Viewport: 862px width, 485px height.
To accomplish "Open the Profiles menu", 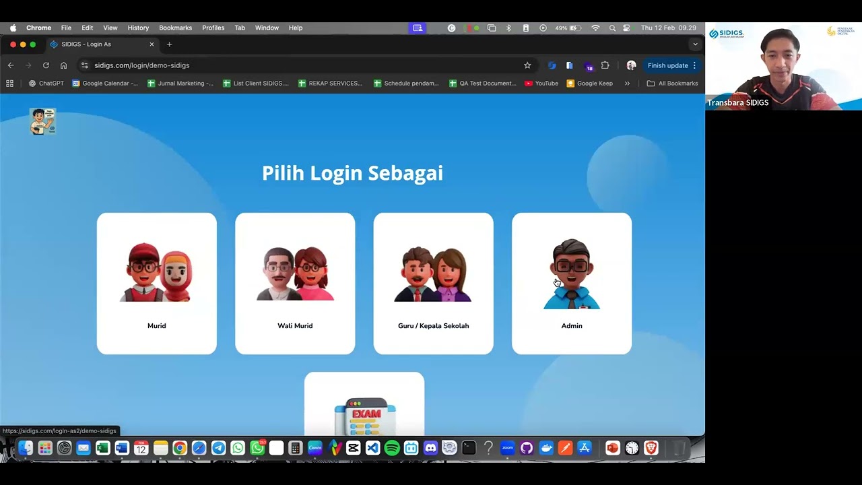I will tap(213, 28).
